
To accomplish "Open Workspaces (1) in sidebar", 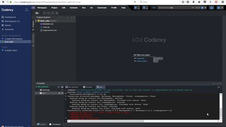I will [12, 21].
